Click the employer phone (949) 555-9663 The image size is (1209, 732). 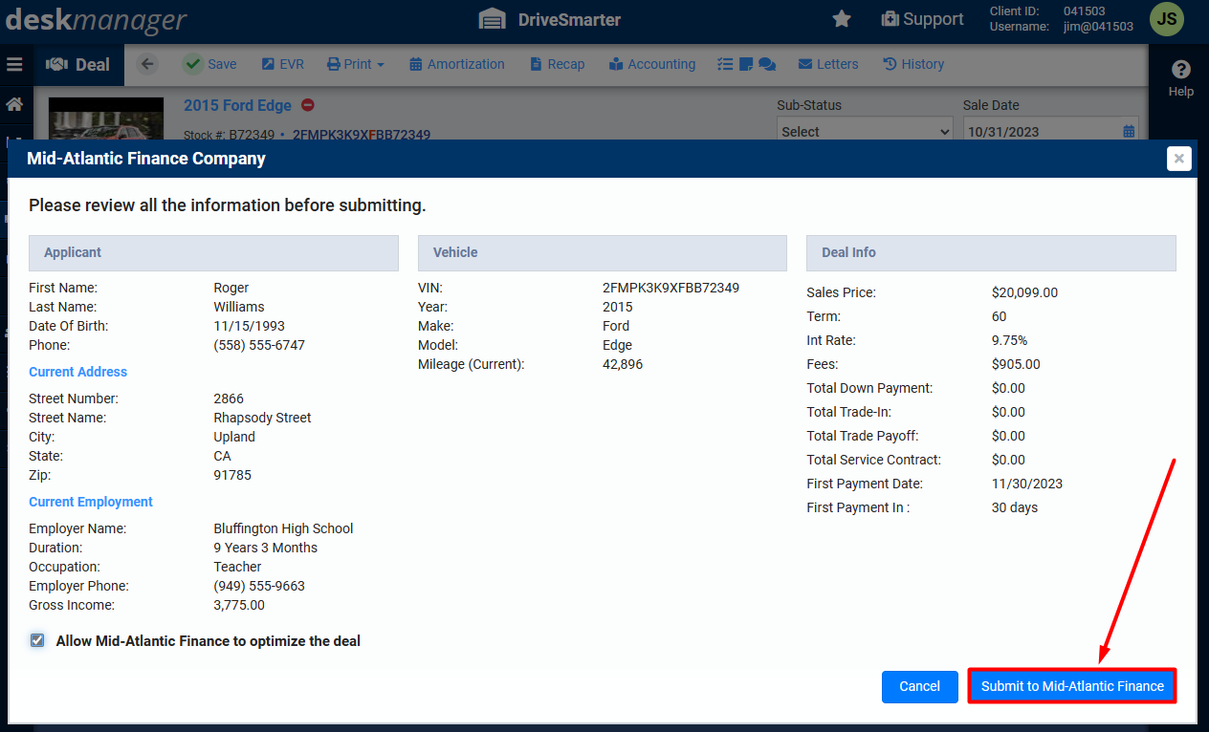tap(259, 586)
